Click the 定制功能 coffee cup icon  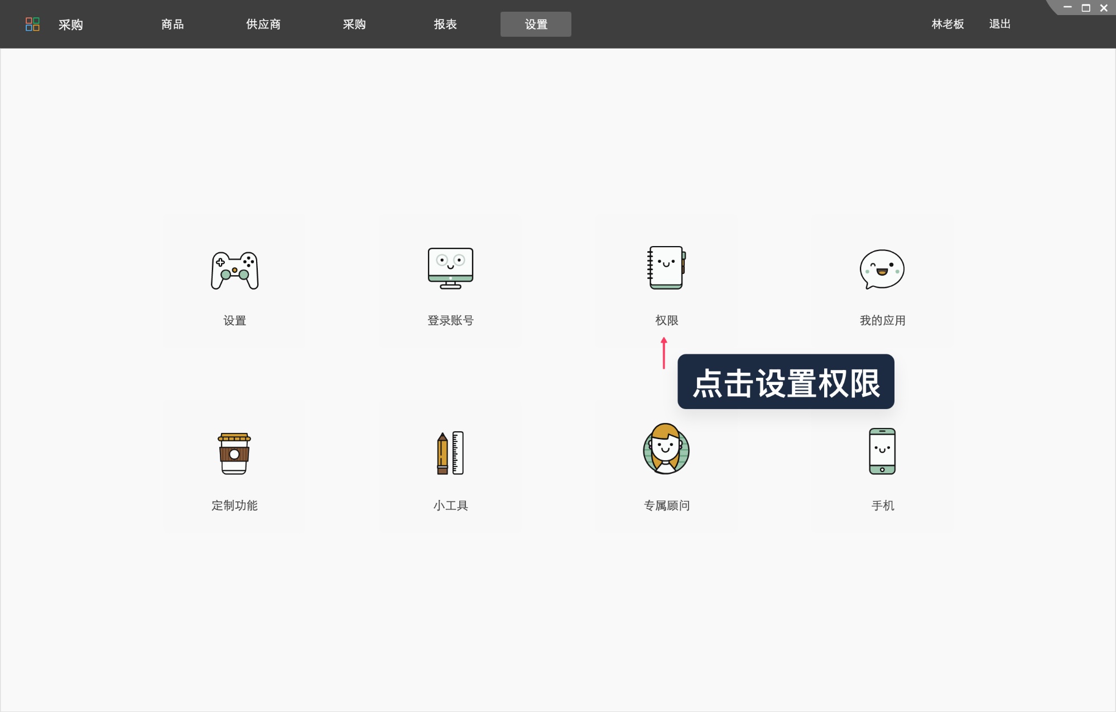[x=234, y=453]
